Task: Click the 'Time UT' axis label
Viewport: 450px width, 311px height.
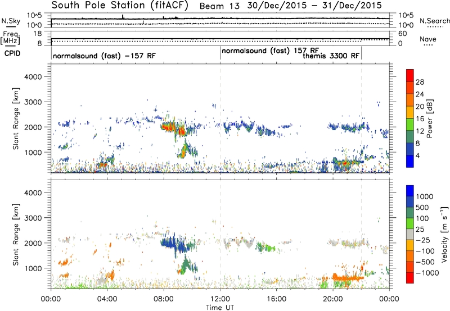Action: [x=220, y=307]
